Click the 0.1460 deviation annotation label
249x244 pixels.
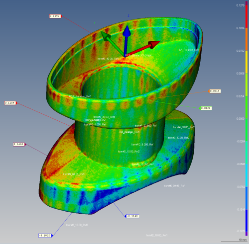click(19, 144)
